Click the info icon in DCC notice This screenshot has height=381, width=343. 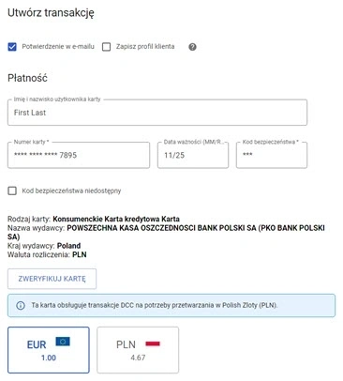[x=21, y=305]
